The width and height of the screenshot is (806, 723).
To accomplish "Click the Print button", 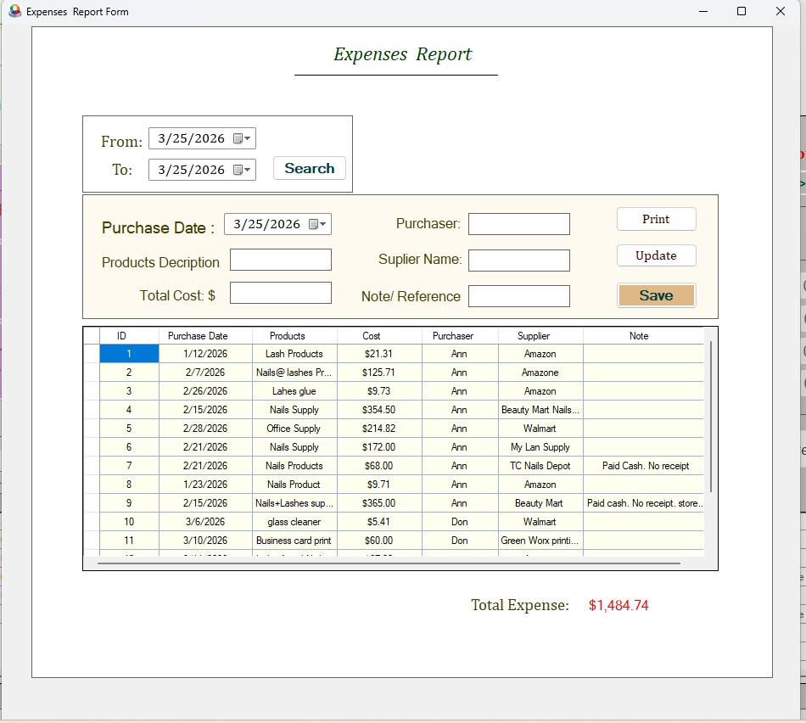I will pos(656,218).
